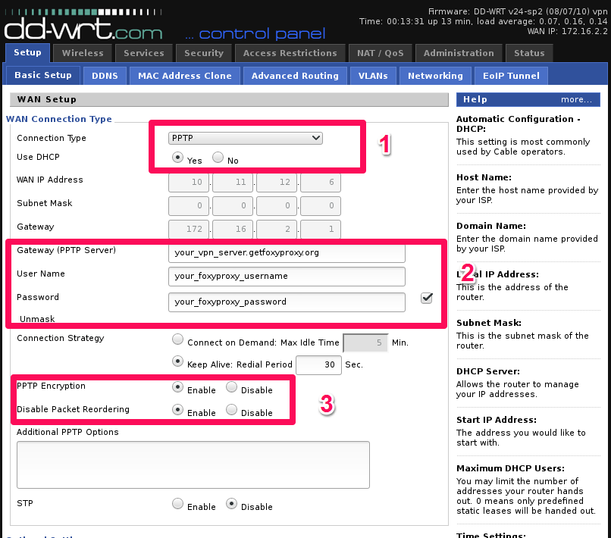Click the User Name field
Viewport: 611px width, 538px height.
point(287,277)
